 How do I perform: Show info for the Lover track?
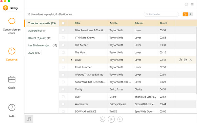click(x=180, y=60)
